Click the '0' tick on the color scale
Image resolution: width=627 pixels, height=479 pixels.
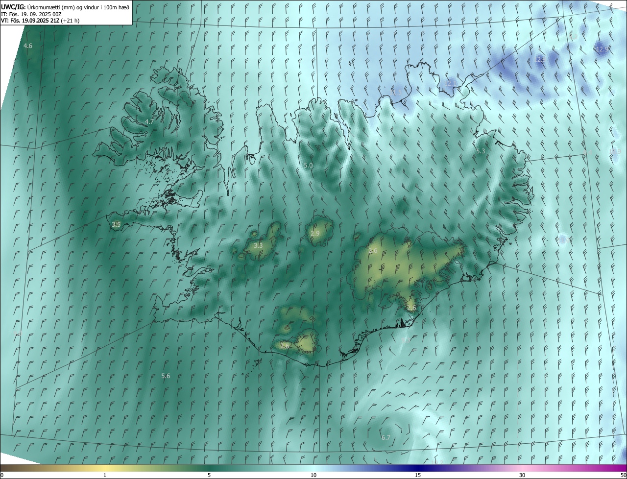tap(2, 475)
